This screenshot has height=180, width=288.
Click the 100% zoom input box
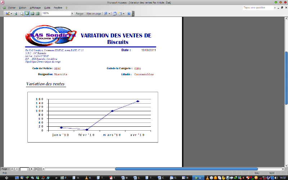click(56, 13)
